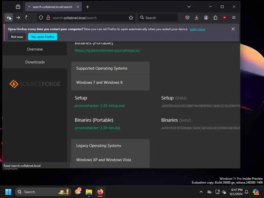
Task: Select Windows XP and Windows Vista text
Action: pos(104,160)
